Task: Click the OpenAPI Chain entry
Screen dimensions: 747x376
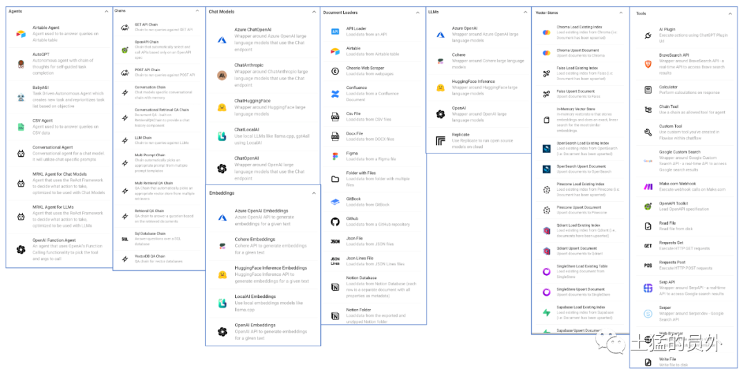Action: [x=156, y=50]
